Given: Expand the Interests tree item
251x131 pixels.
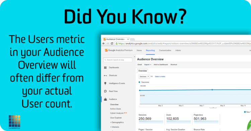Looking at the screenshot, I should tap(114, 127).
